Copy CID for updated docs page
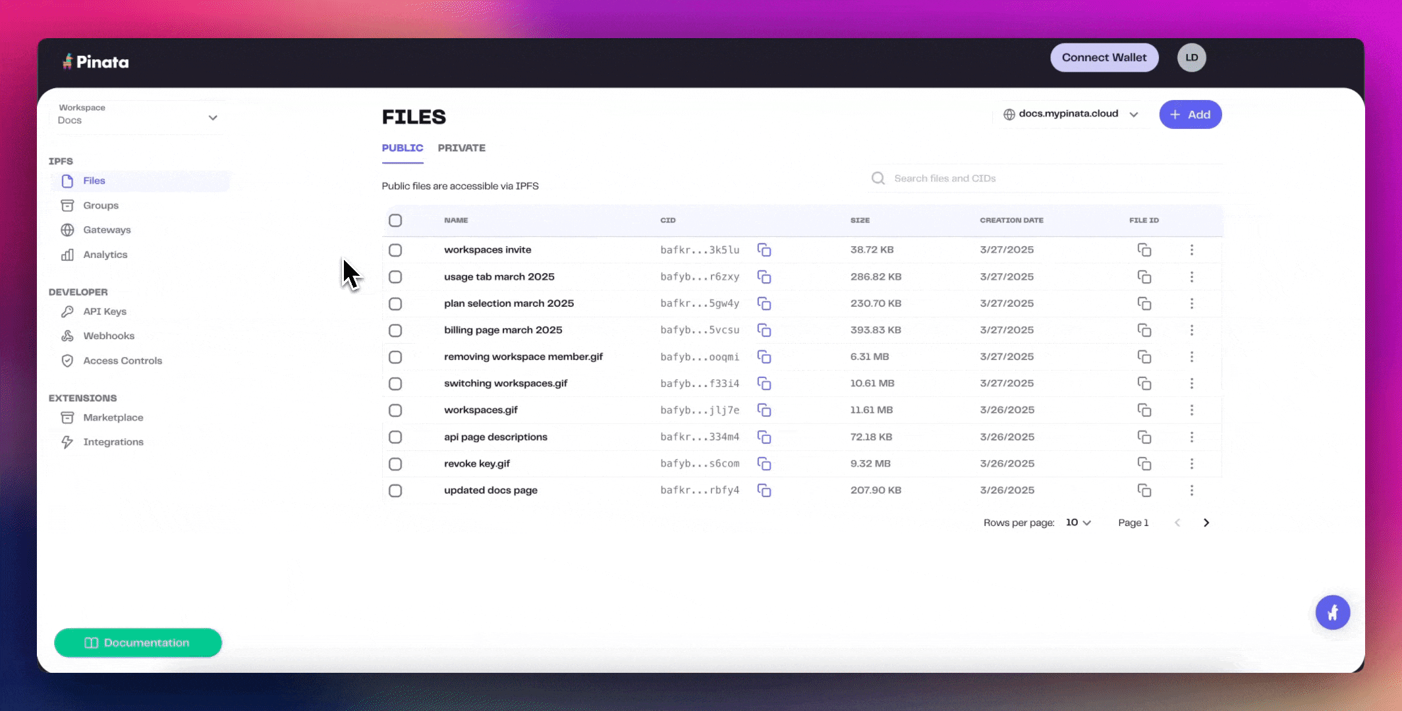Viewport: 1402px width, 711px height. pos(764,490)
